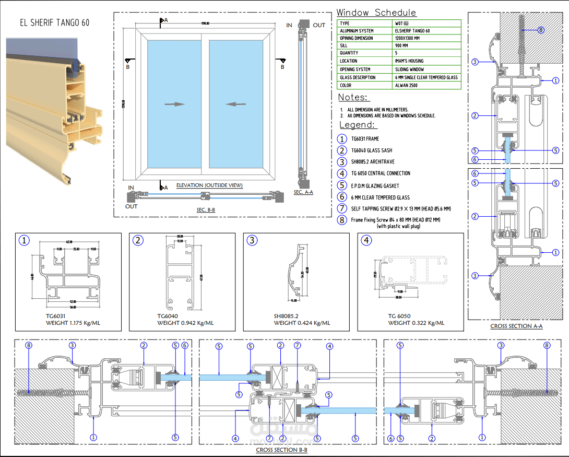Click right-pointing arrow in left glass pane

[174, 104]
